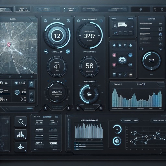Open the circular info icon in top bar
166x166 pixels.
pyautogui.click(x=141, y=9)
